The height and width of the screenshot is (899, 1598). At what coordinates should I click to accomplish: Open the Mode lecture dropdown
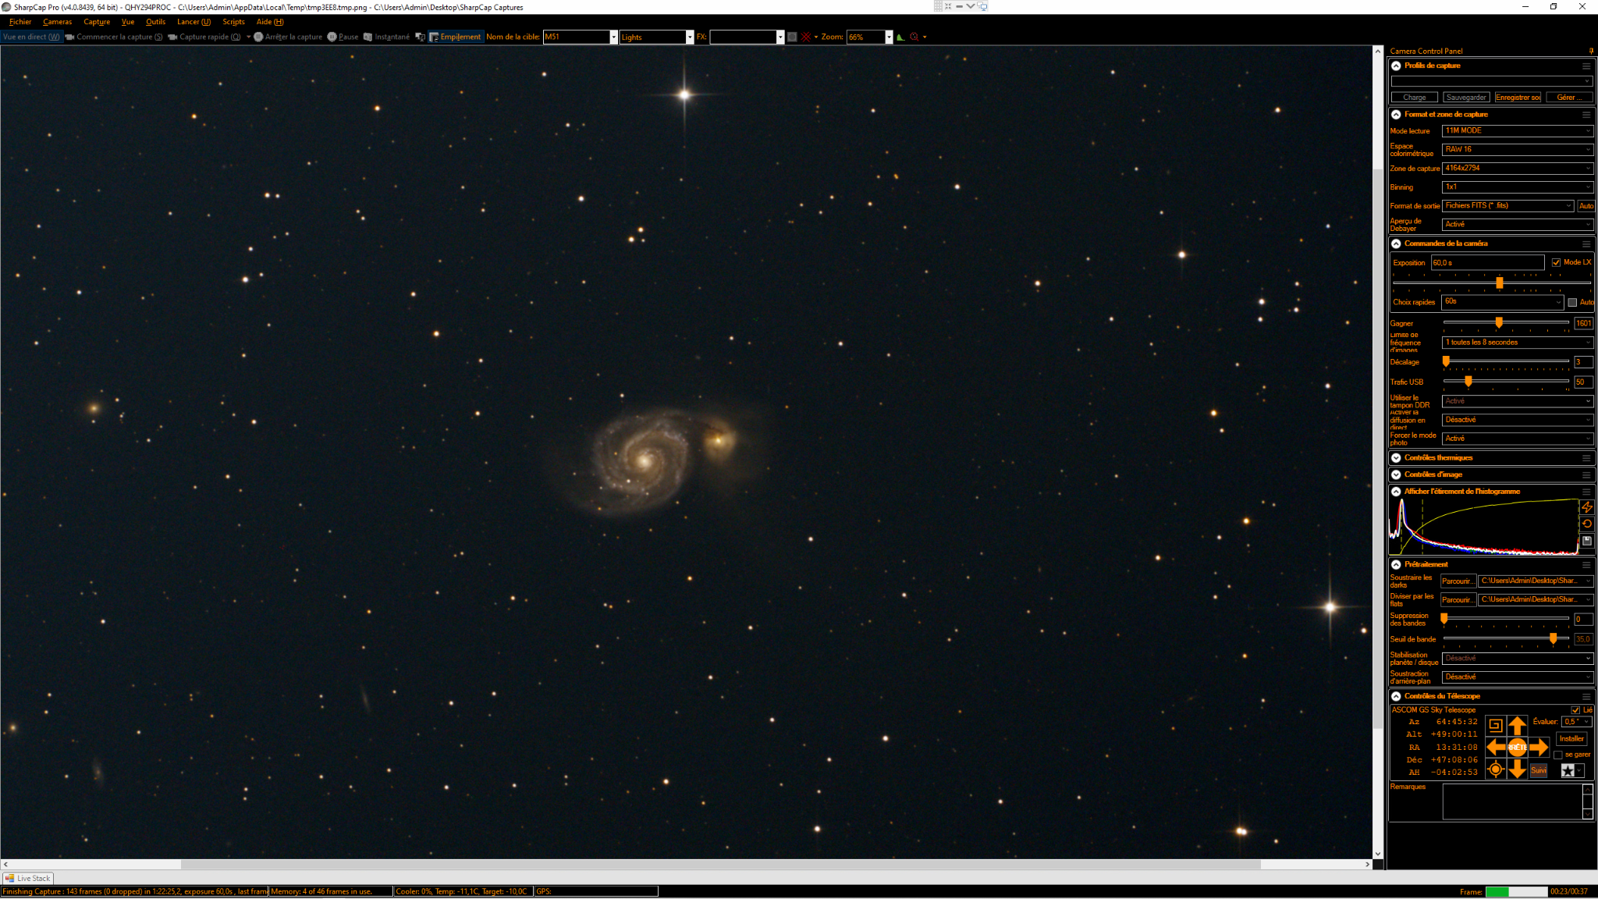[x=1518, y=131]
